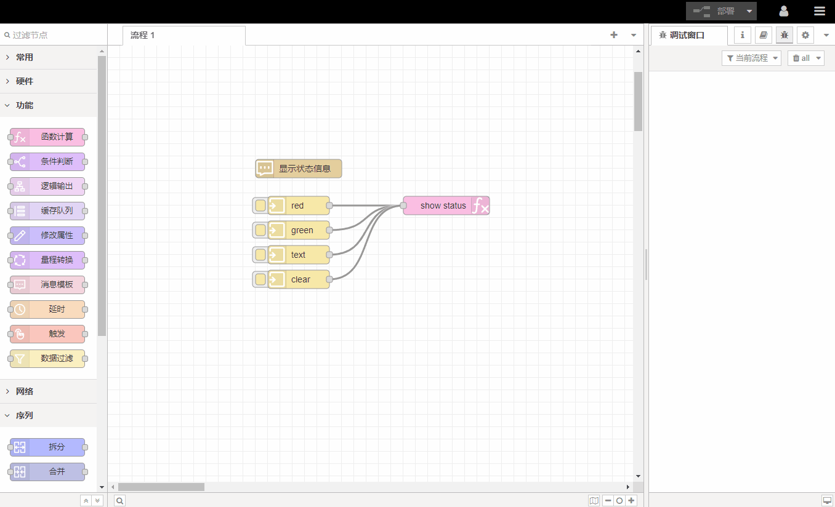Screen dimensions: 835x507
Task: Trigger the red inject node button
Action: pos(260,206)
